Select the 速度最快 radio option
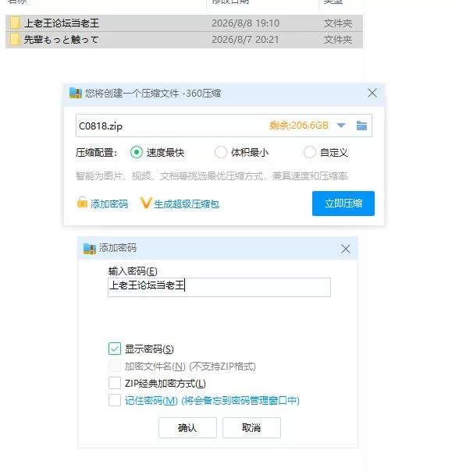 [x=137, y=152]
